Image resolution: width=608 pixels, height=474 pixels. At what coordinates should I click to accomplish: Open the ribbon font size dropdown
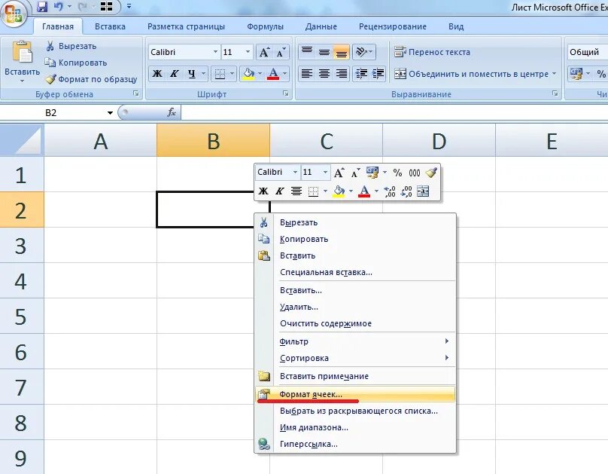click(248, 52)
